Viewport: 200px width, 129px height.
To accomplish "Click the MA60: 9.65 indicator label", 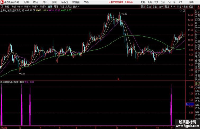I will point(66,11).
